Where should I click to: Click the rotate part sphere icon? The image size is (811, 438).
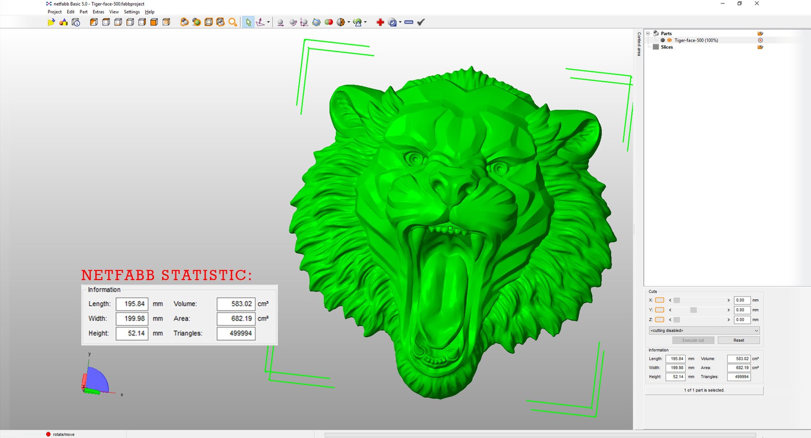[293, 22]
